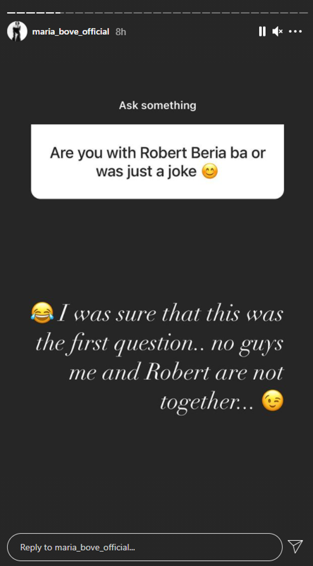Click the 8h timestamp
Viewport: 313px width, 566px height.
[x=121, y=32]
